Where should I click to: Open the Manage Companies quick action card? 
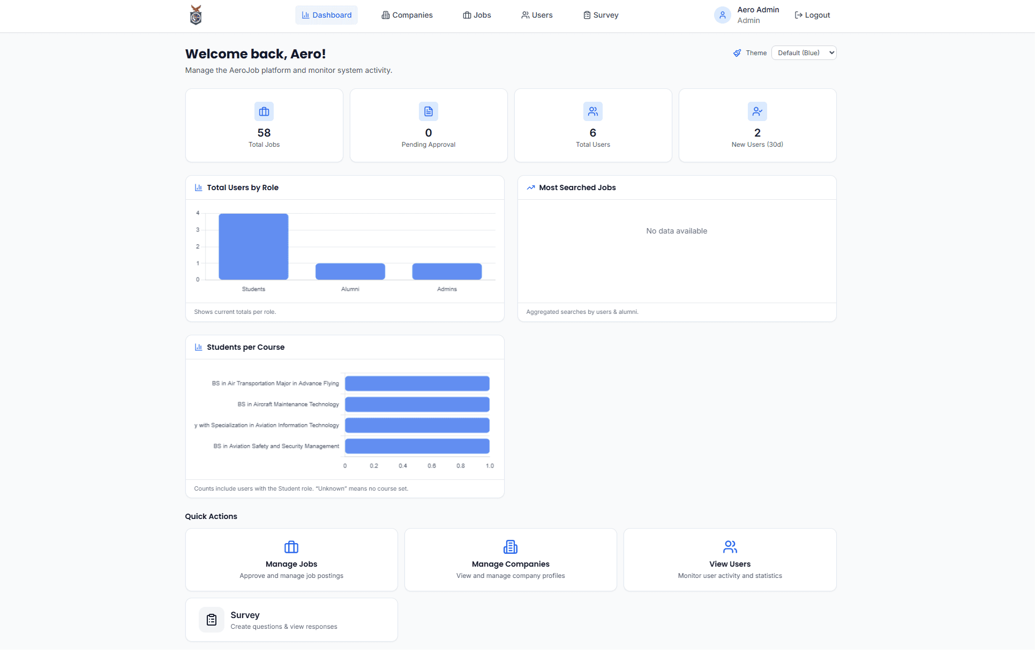point(511,560)
